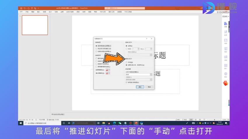Screen dimensions: 248x139
Task: Click the PowerPoint icon in the taskbar
Action: [x=136, y=123]
